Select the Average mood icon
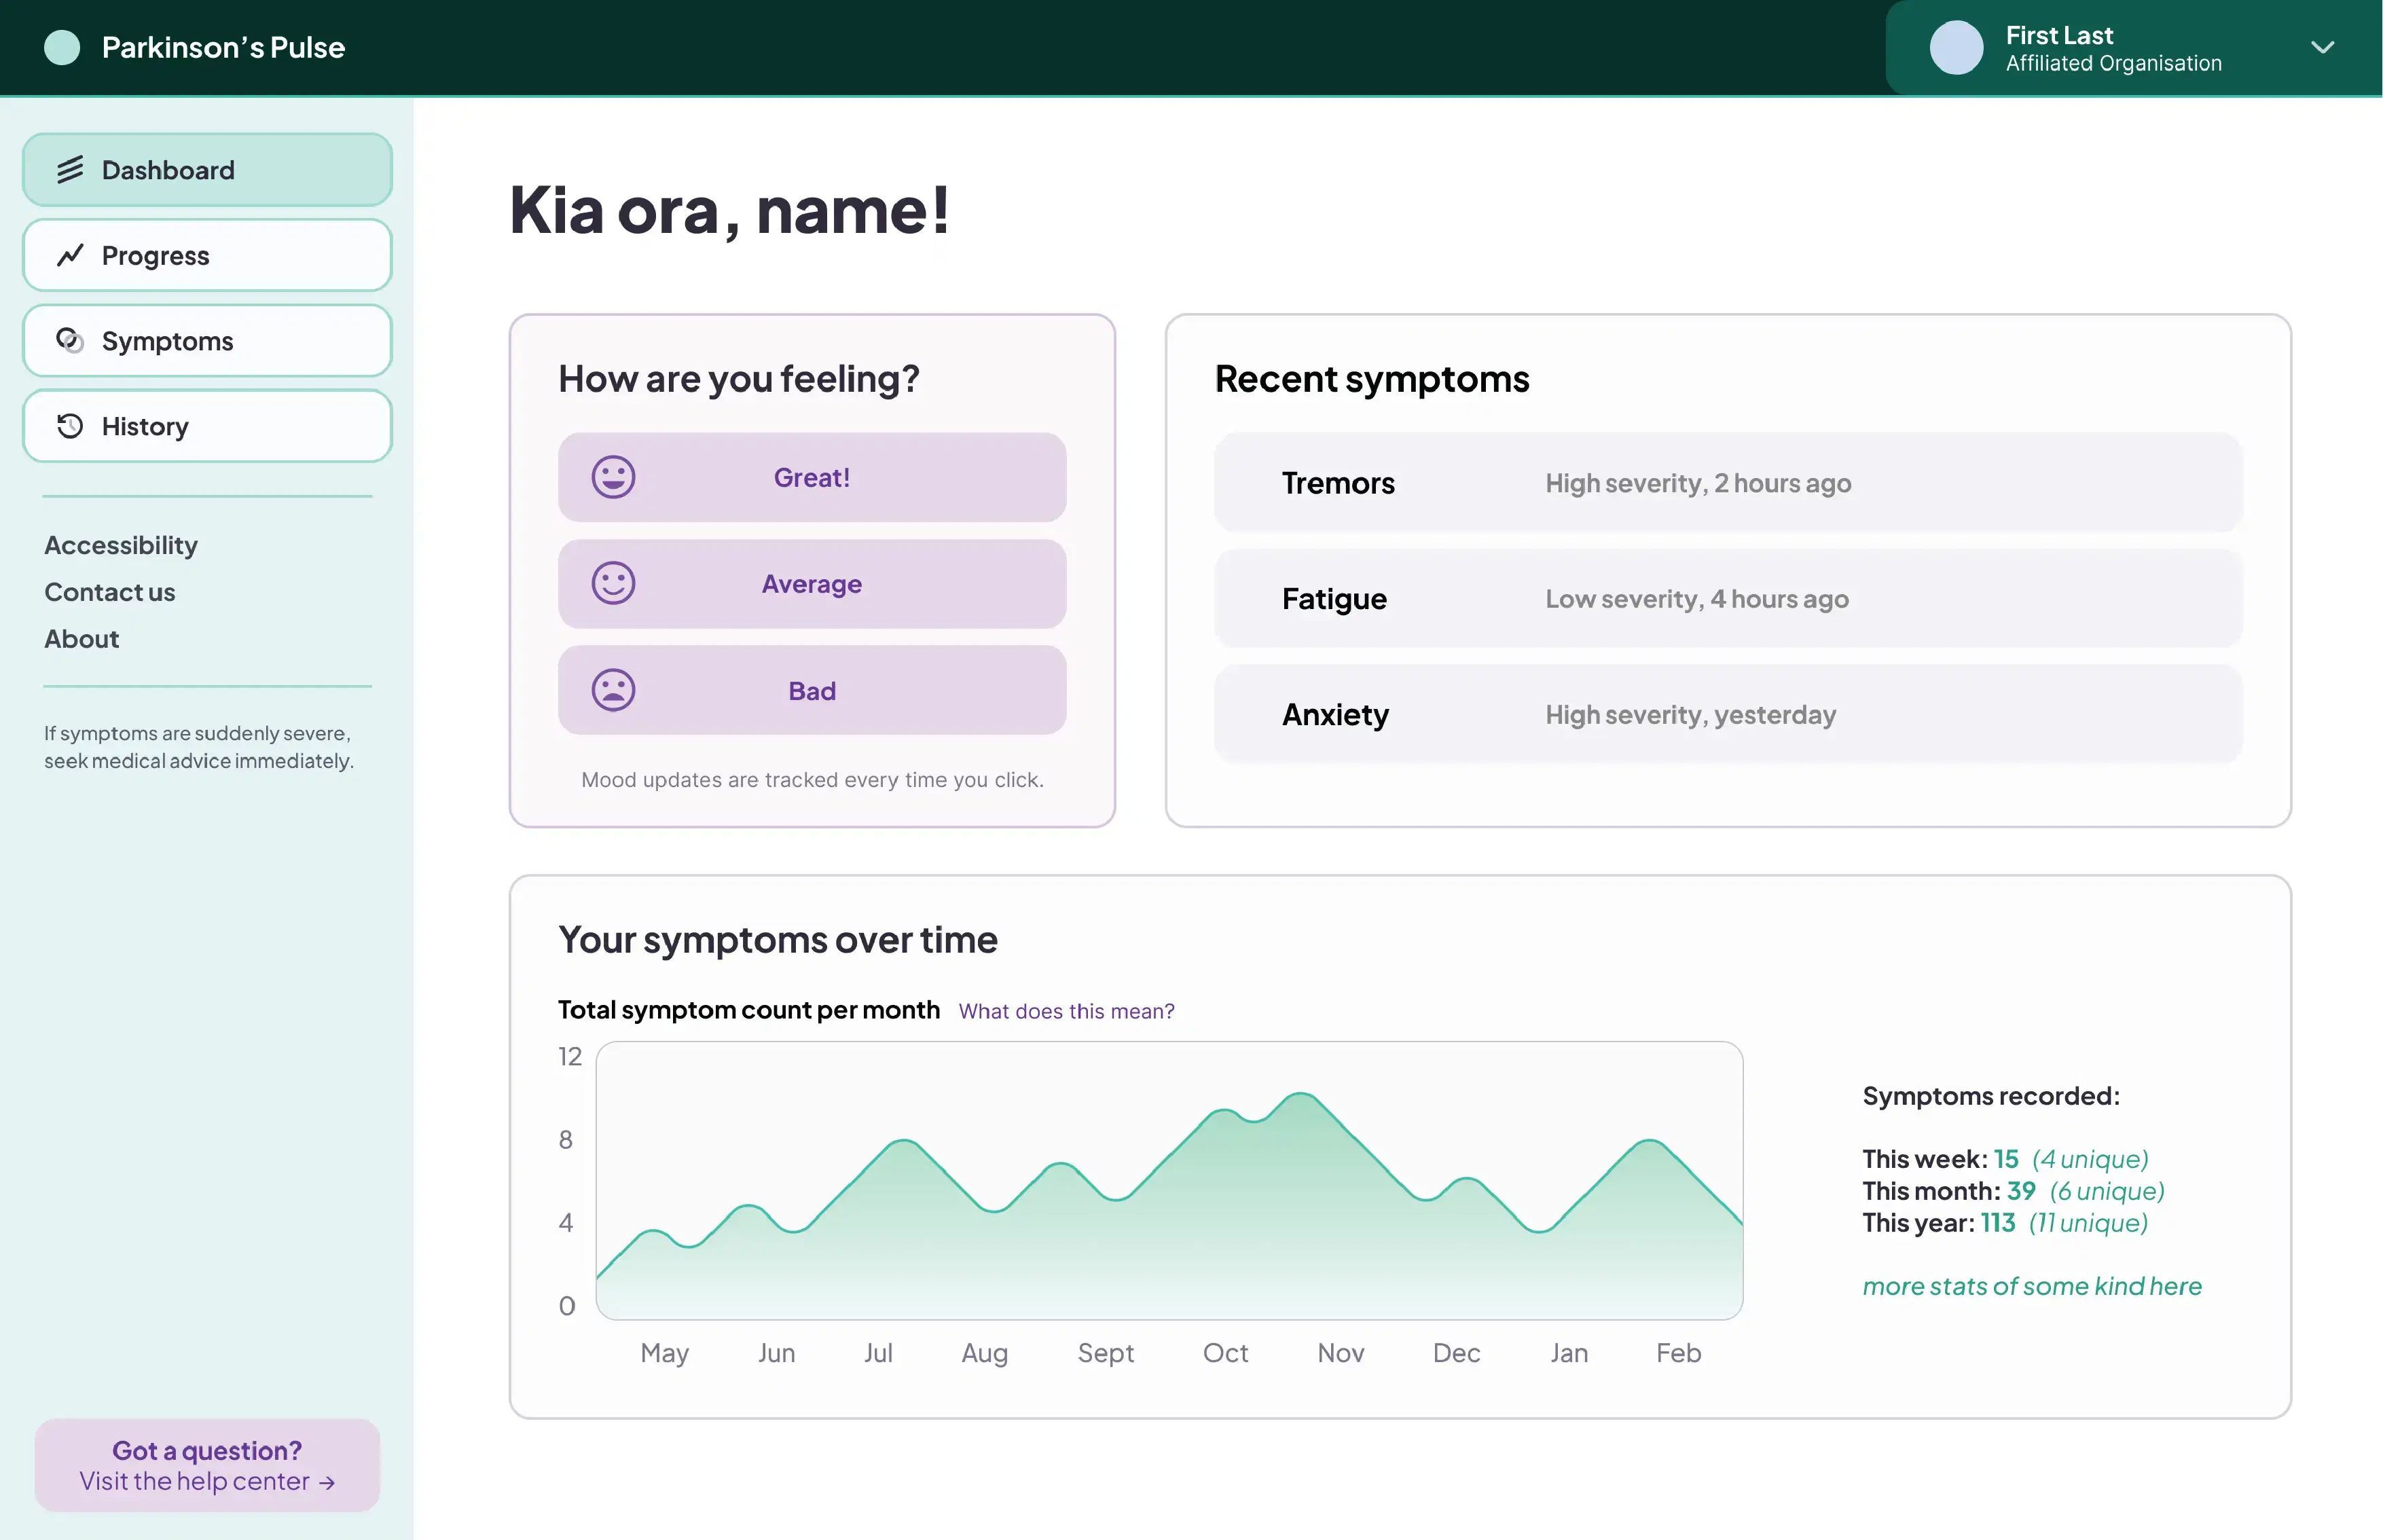 613,583
